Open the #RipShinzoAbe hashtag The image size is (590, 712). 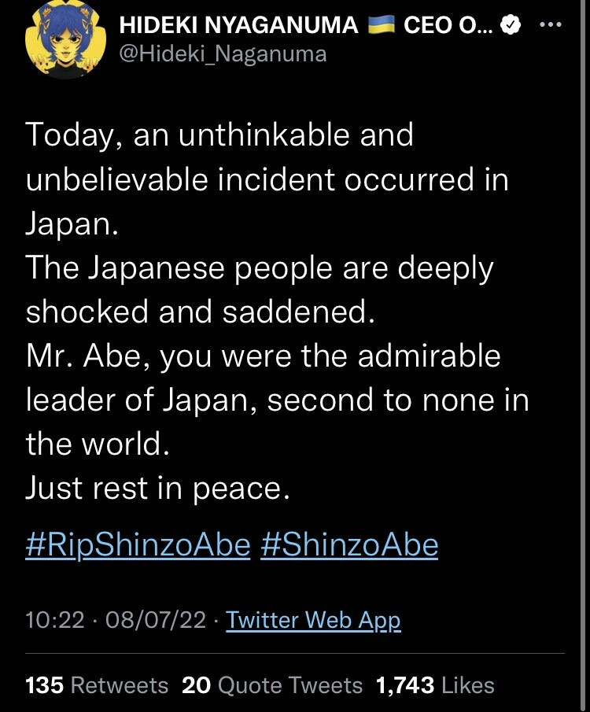(138, 544)
